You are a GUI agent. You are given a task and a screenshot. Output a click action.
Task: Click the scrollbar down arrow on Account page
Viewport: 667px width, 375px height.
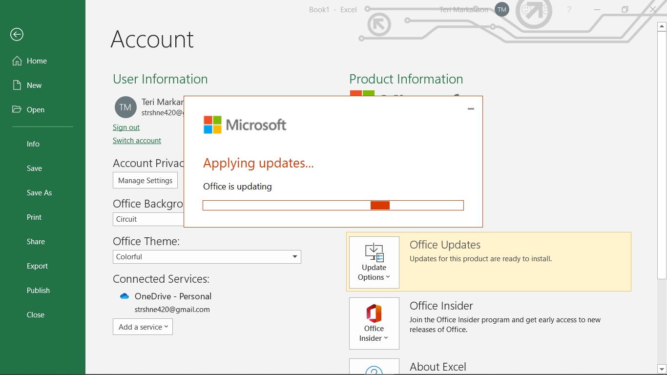pos(662,369)
